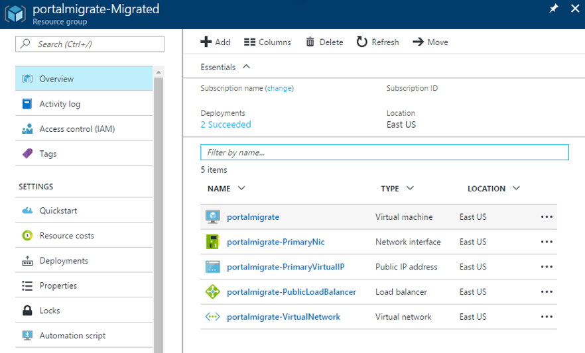Open the portalmigrate-PrimaryVirtualIP resource
This screenshot has width=585, height=353.
(285, 267)
